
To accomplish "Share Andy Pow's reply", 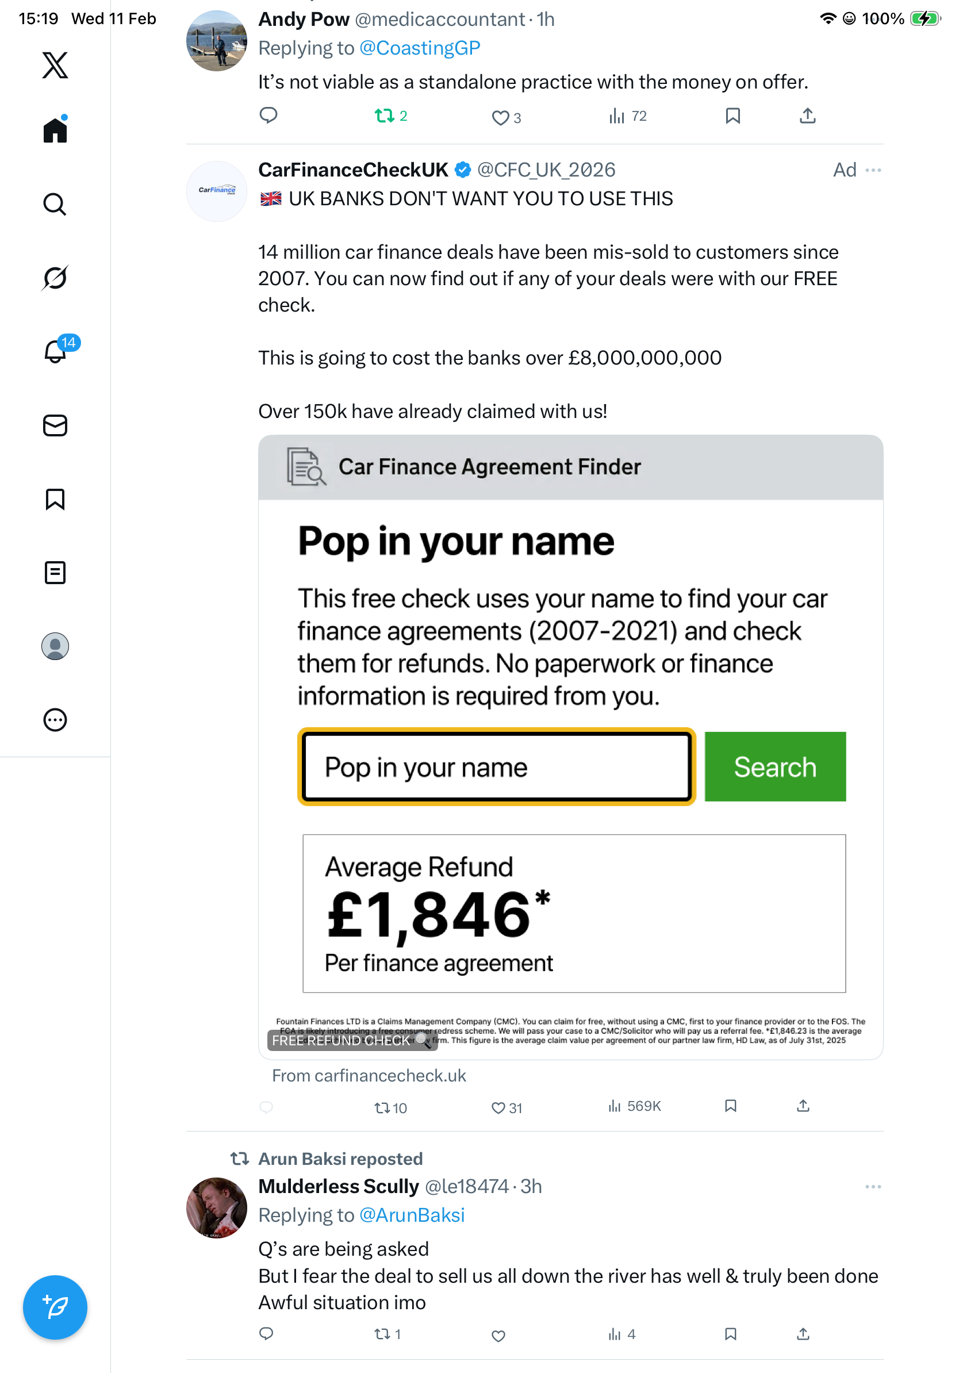I will [807, 116].
